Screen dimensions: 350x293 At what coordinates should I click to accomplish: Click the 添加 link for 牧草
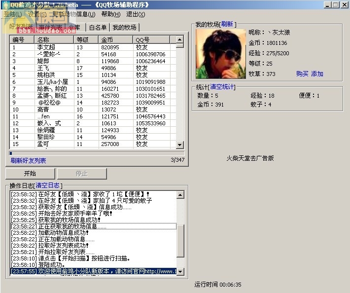pyautogui.click(x=317, y=74)
